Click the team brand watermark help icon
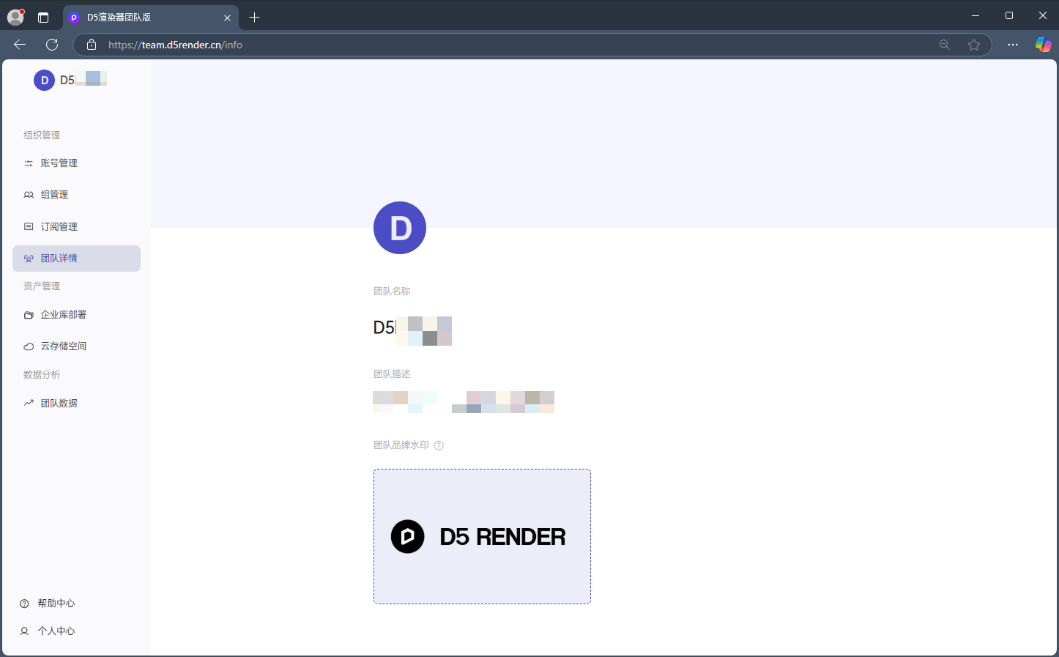Screen dimensions: 1059x657 [439, 445]
